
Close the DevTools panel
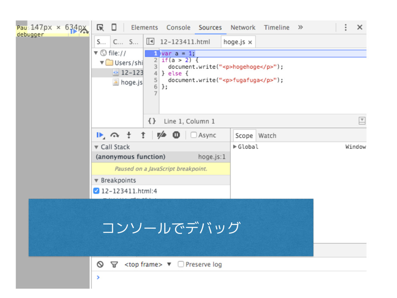click(x=359, y=27)
